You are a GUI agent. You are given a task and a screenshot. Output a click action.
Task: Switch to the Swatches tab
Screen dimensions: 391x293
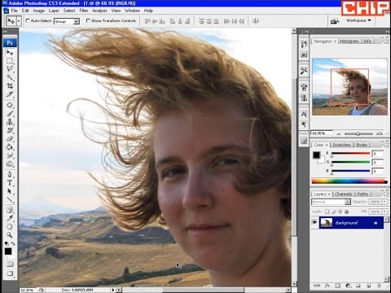click(x=341, y=145)
